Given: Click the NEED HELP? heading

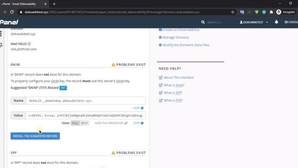Looking at the screenshot, I should point(170,69).
